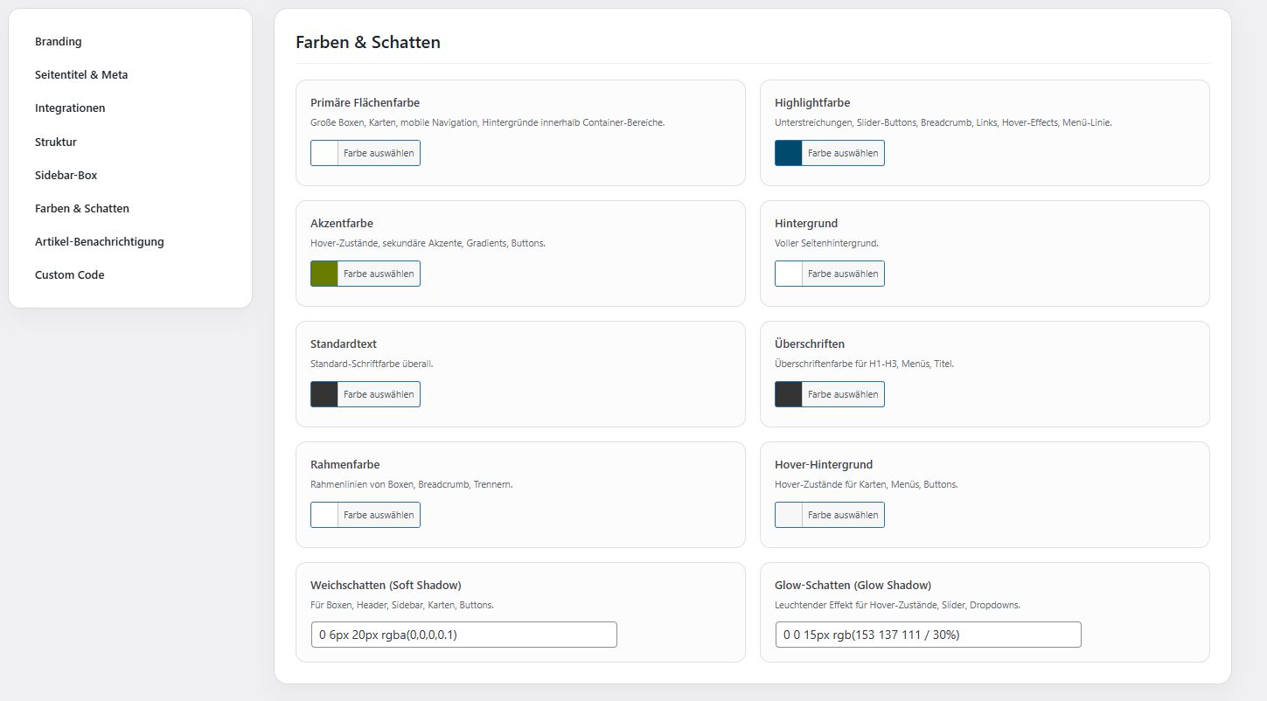Open Artikel-Benachrichtigung settings
Screen dimensions: 1267x701
[x=99, y=241]
